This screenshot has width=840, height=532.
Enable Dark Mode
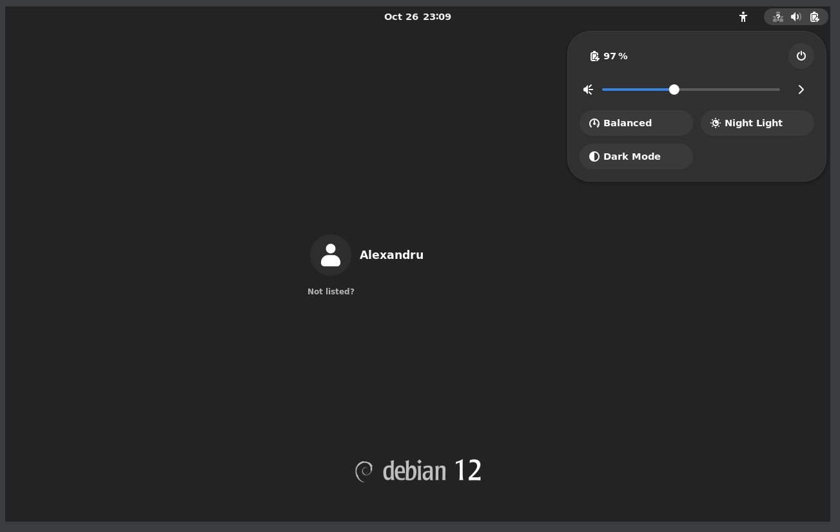[636, 156]
